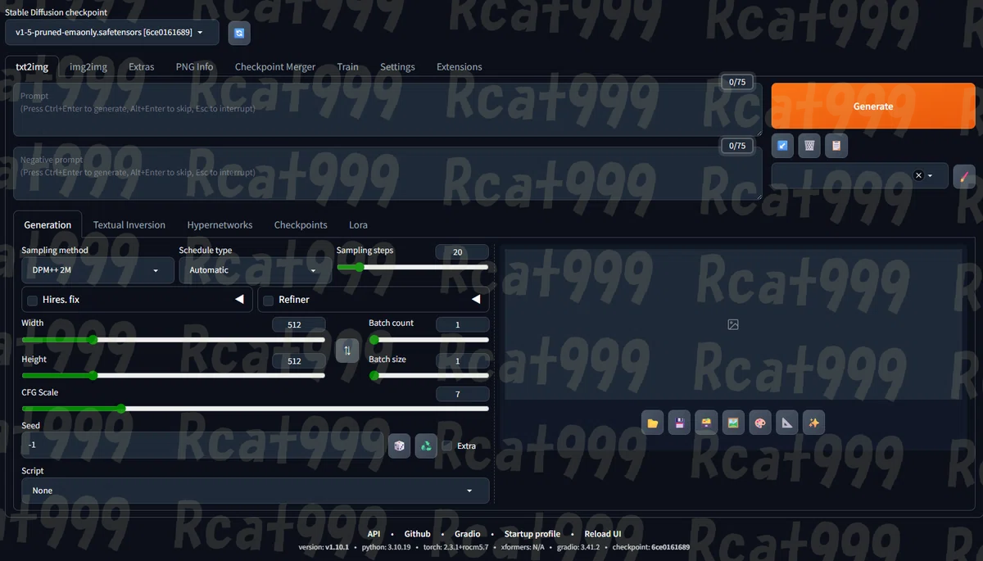Click into the Prompt text area

387,109
